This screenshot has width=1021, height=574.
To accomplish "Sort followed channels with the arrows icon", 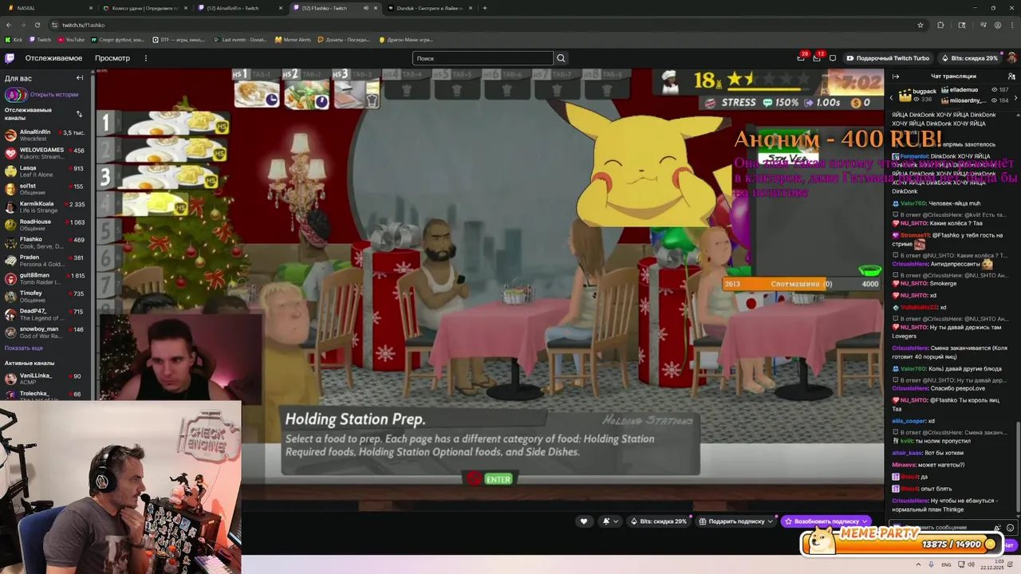I will pyautogui.click(x=79, y=114).
